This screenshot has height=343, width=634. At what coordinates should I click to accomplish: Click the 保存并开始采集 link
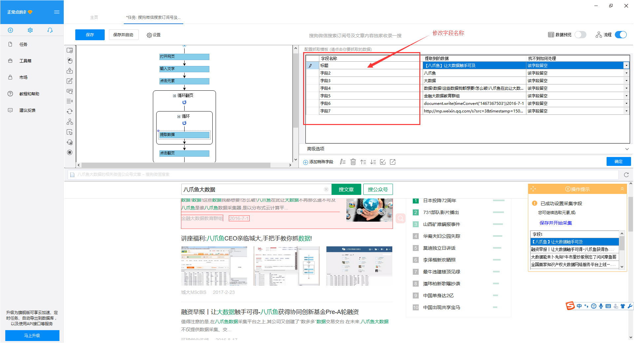click(556, 223)
